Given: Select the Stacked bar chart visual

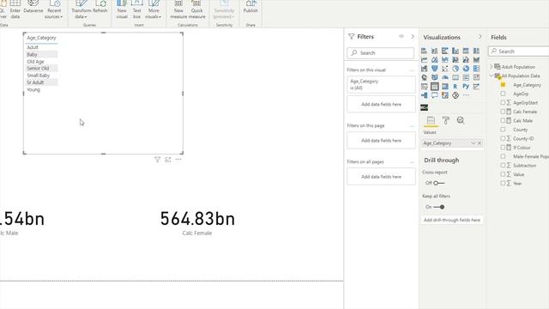Looking at the screenshot, I should [x=424, y=51].
